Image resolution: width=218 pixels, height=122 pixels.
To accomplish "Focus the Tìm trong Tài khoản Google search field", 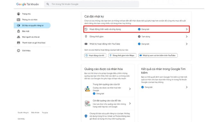I will pyautogui.click(x=91, y=4).
